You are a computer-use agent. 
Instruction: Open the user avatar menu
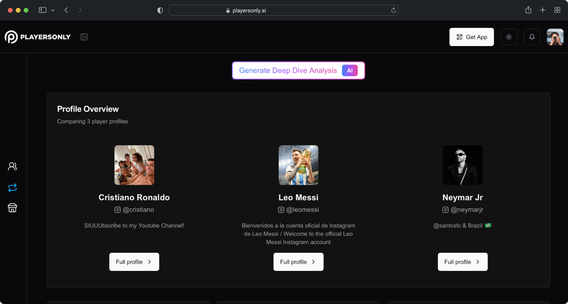(555, 37)
